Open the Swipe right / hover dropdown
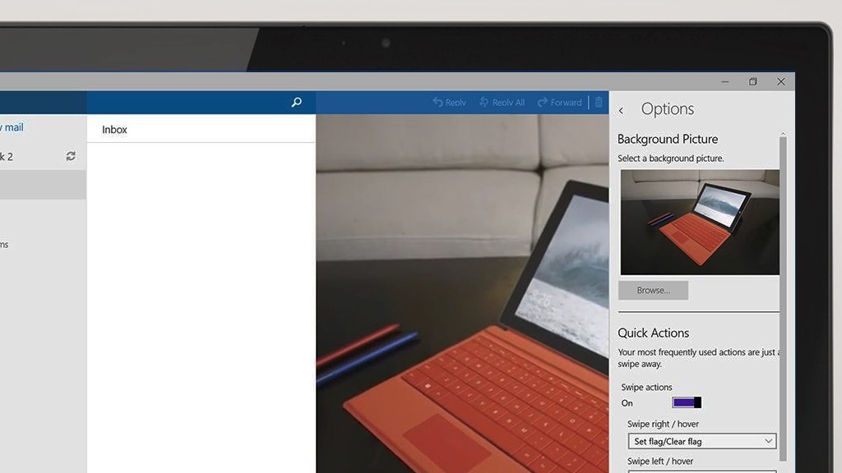The height and width of the screenshot is (473, 842). coord(701,441)
